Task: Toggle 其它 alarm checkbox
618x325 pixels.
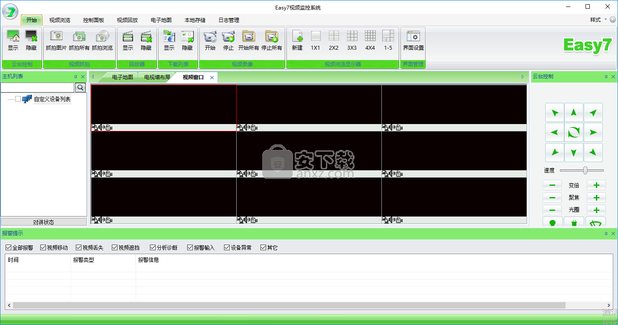Action: pyautogui.click(x=263, y=248)
